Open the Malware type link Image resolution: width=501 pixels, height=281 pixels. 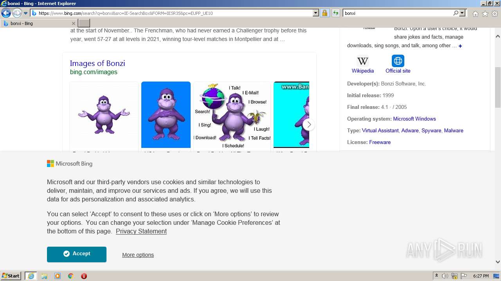tap(454, 130)
